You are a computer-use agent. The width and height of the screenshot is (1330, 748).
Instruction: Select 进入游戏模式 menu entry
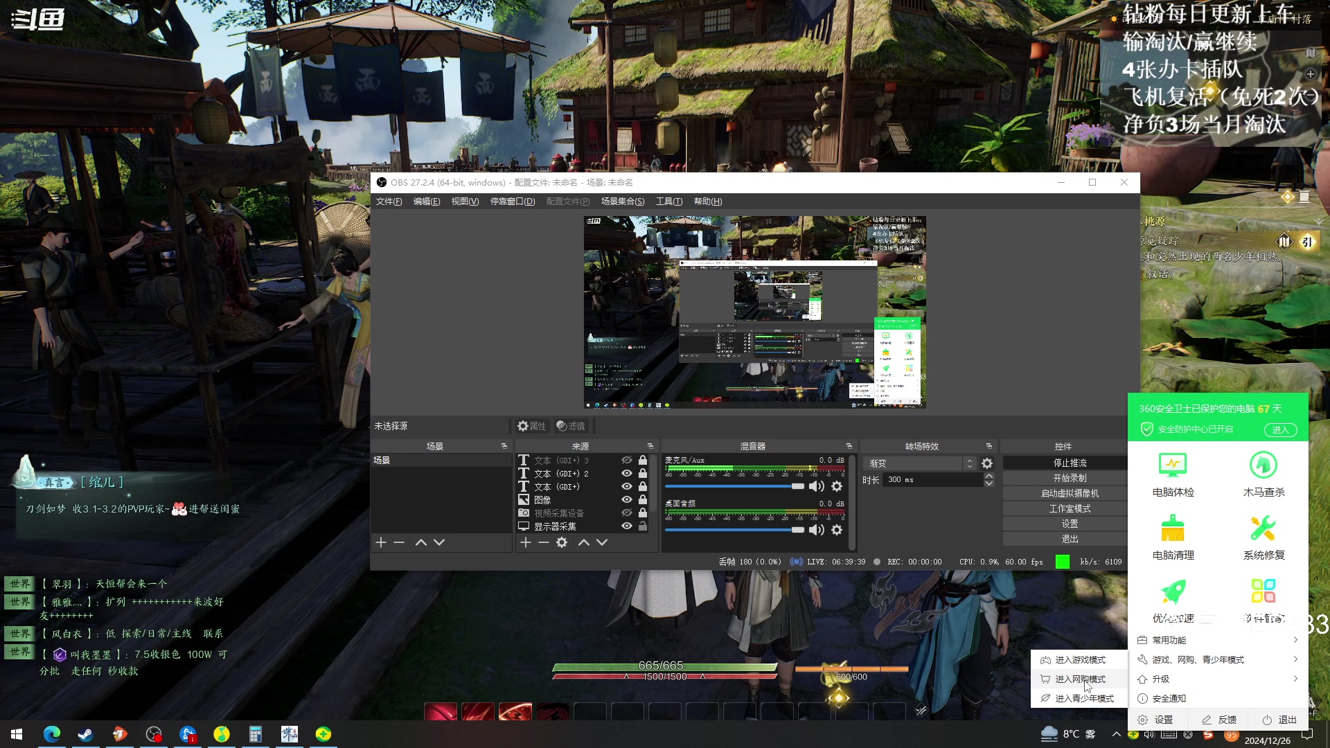[1079, 660]
